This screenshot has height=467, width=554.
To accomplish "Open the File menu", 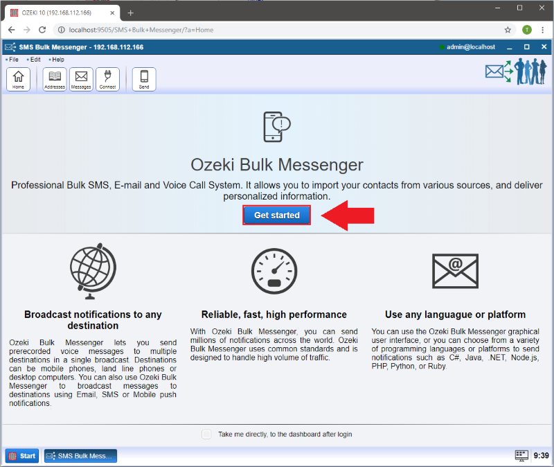I will pyautogui.click(x=13, y=60).
